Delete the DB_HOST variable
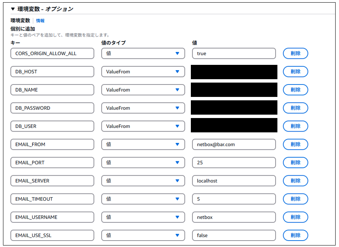 [296, 72]
